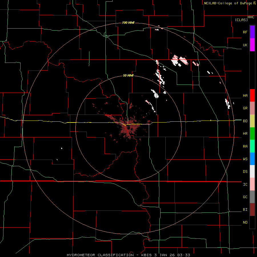The width and height of the screenshot is (257, 257).
Task: Click the BD legend label
Action: 245,121
